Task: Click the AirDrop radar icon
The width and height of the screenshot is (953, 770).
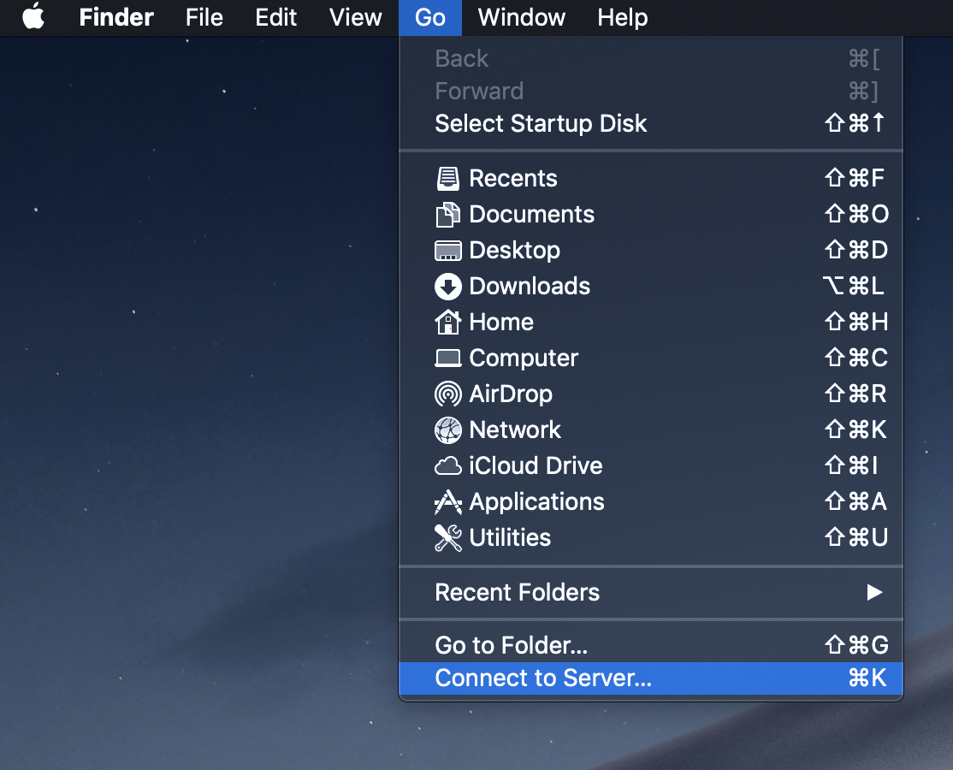Action: click(x=448, y=394)
